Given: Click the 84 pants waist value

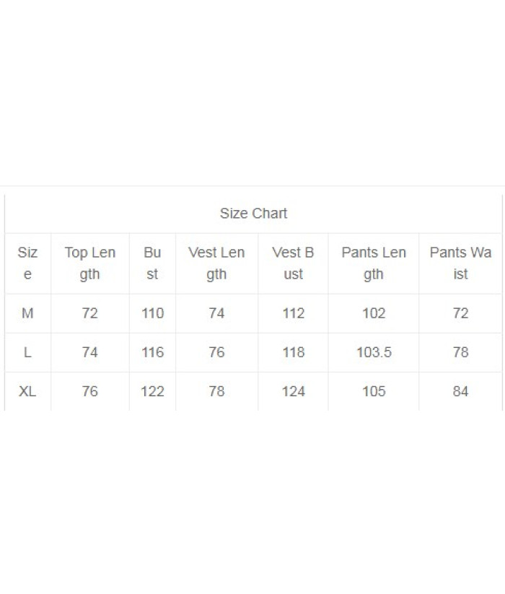Looking at the screenshot, I should (x=461, y=391).
